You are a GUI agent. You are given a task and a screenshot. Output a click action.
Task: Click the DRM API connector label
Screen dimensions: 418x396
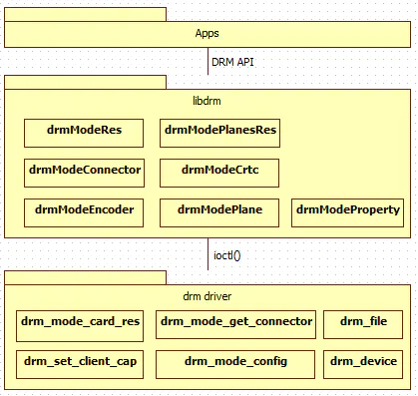232,62
